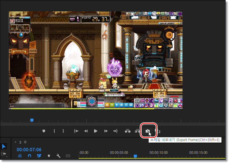Step forward one frame
This screenshot has height=166, width=229.
pos(106,131)
